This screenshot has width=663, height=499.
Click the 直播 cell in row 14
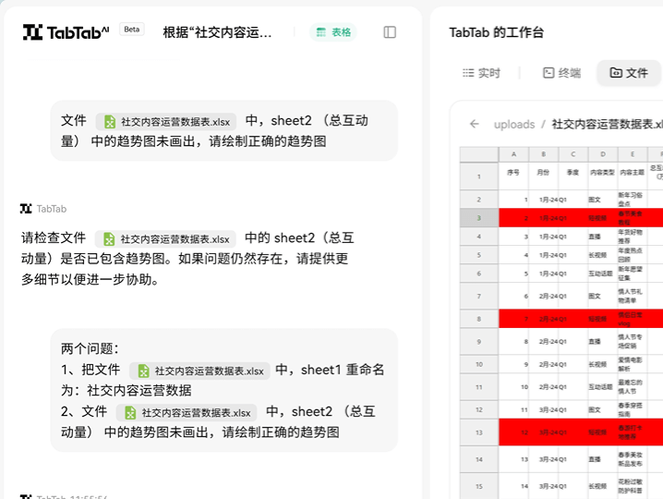tap(603, 459)
